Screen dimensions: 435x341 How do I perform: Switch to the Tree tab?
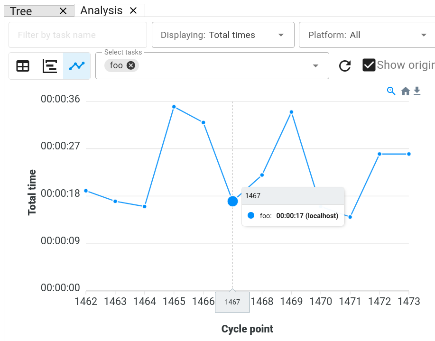click(21, 11)
